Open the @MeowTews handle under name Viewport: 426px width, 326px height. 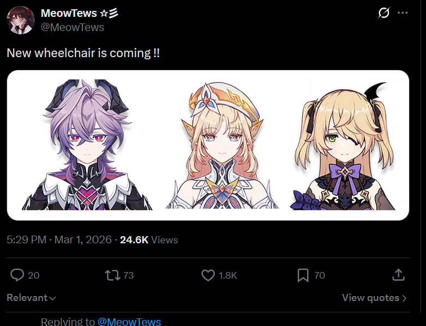[x=73, y=27]
